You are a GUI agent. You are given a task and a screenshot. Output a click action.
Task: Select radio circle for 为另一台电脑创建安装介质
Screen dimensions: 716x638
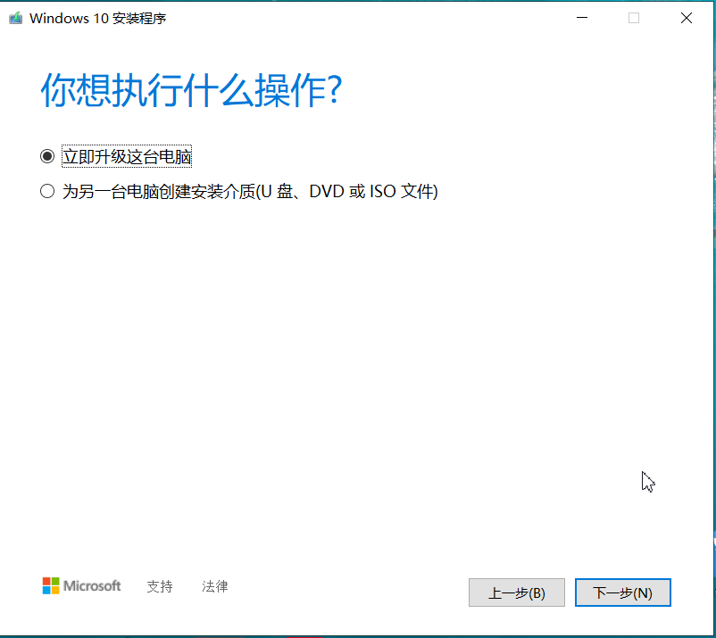(47, 191)
